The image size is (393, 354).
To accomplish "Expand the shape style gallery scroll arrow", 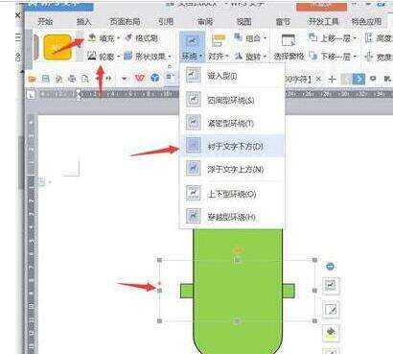I will point(79,47).
